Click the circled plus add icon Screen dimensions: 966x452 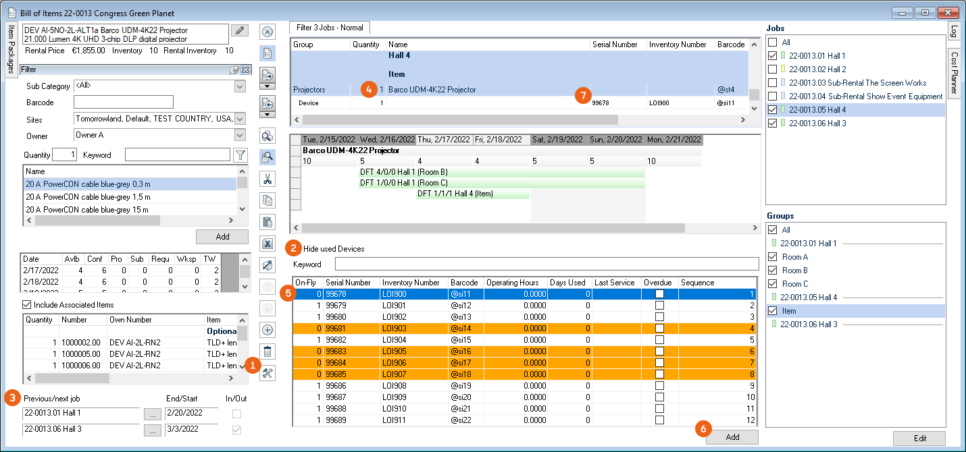[x=267, y=330]
